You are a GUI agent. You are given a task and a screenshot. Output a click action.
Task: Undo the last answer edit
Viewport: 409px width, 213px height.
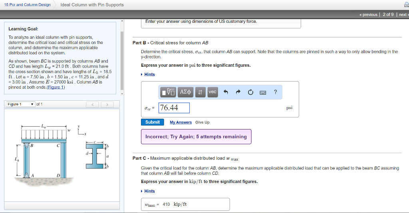point(226,92)
